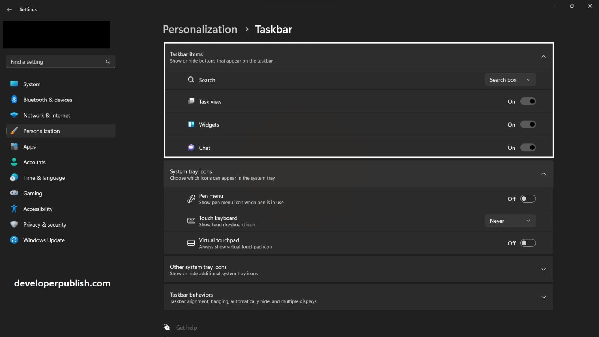The width and height of the screenshot is (599, 337).
Task: Click the Accessibility icon
Action: tap(14, 209)
